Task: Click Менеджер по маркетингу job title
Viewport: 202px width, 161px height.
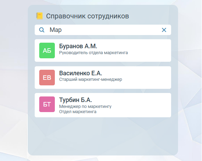Action: pyautogui.click(x=85, y=107)
